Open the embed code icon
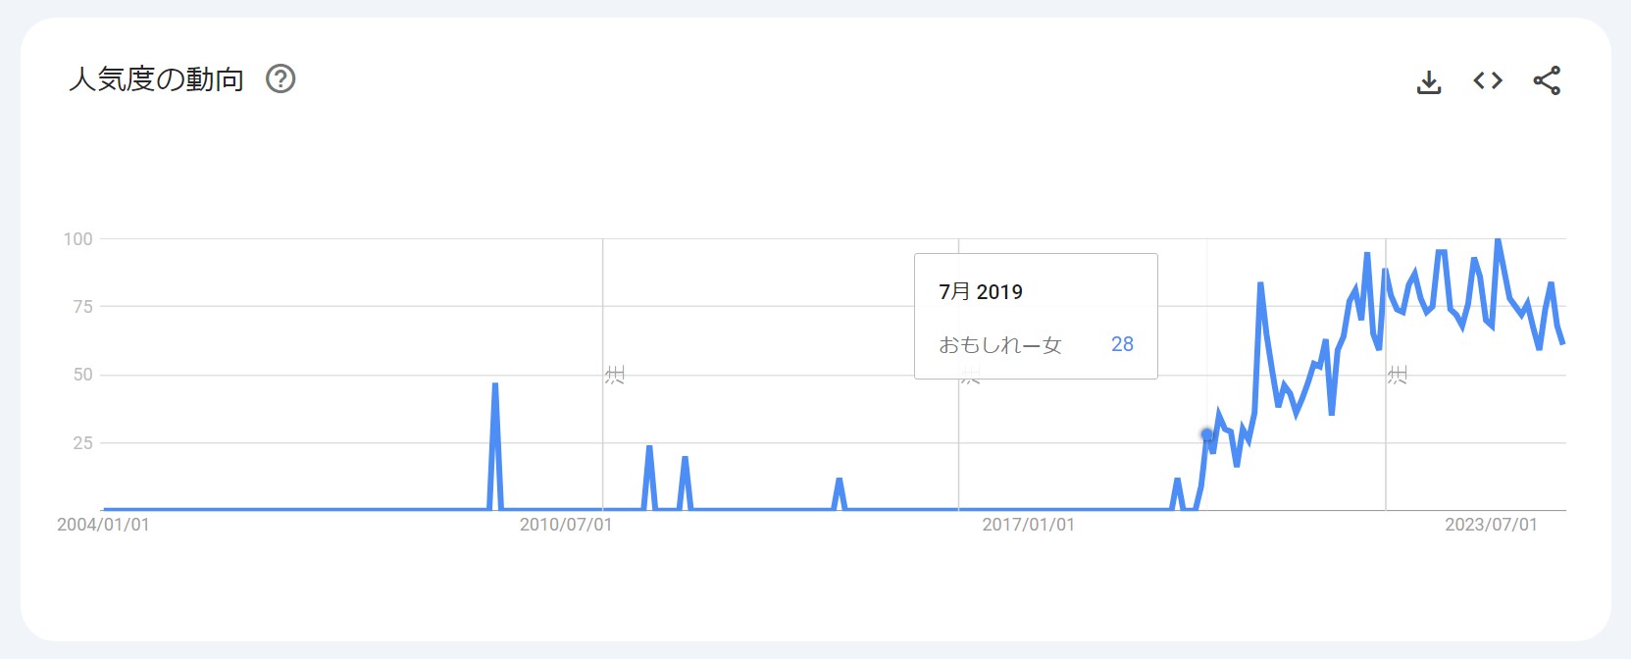The width and height of the screenshot is (1631, 659). click(x=1488, y=80)
